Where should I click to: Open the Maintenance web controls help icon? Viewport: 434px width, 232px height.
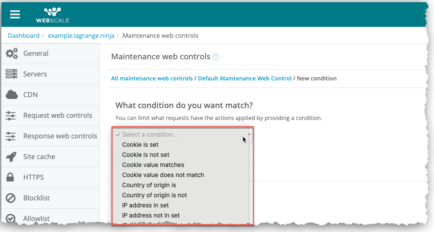[x=216, y=57]
